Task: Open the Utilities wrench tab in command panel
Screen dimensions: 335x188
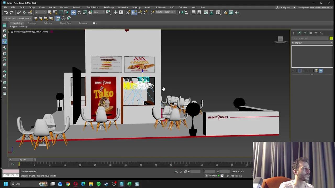Action: (x=322, y=33)
